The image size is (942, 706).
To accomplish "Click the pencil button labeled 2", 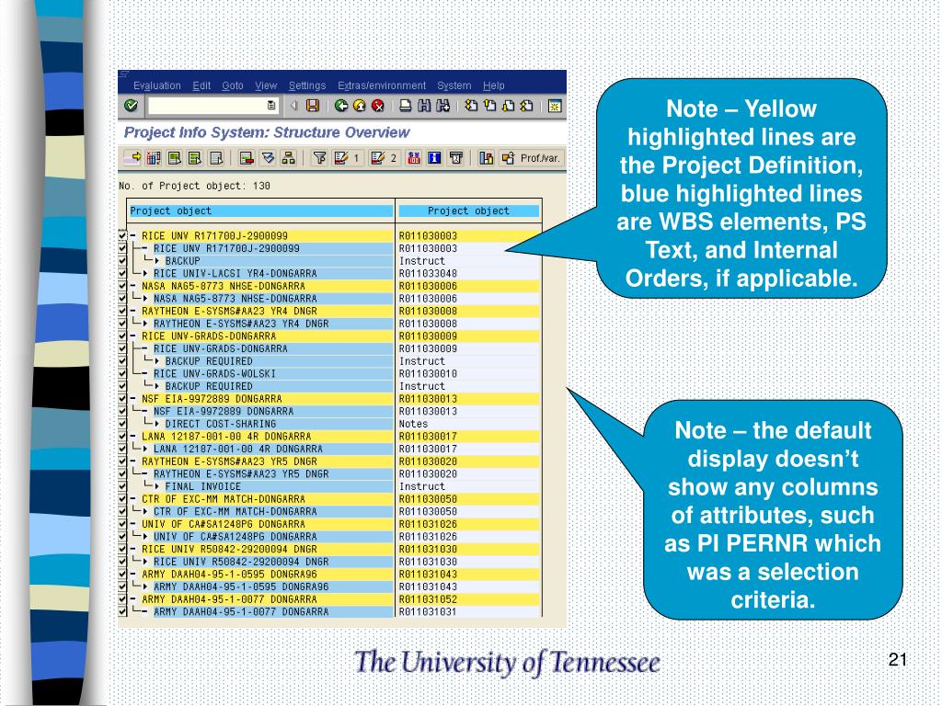I will (384, 158).
